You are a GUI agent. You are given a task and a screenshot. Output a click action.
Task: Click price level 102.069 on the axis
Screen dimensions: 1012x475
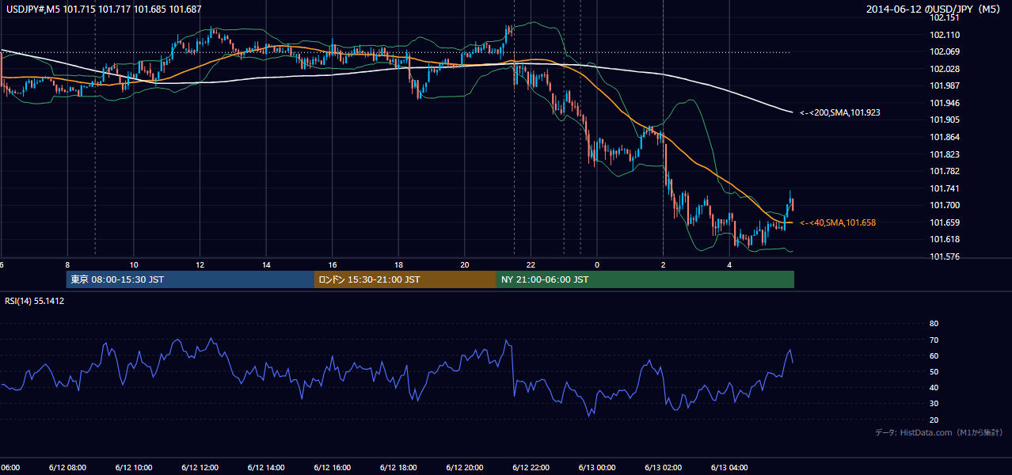[x=944, y=51]
